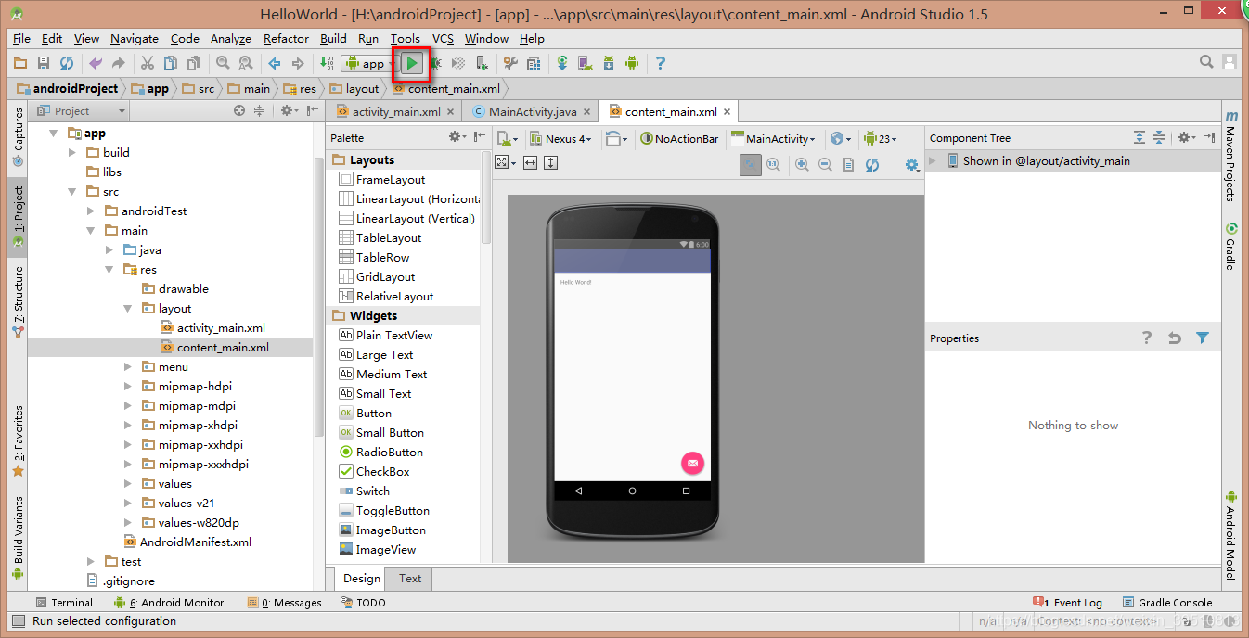
Task: Select AndroidManifest.xml in project tree
Action: click(187, 542)
